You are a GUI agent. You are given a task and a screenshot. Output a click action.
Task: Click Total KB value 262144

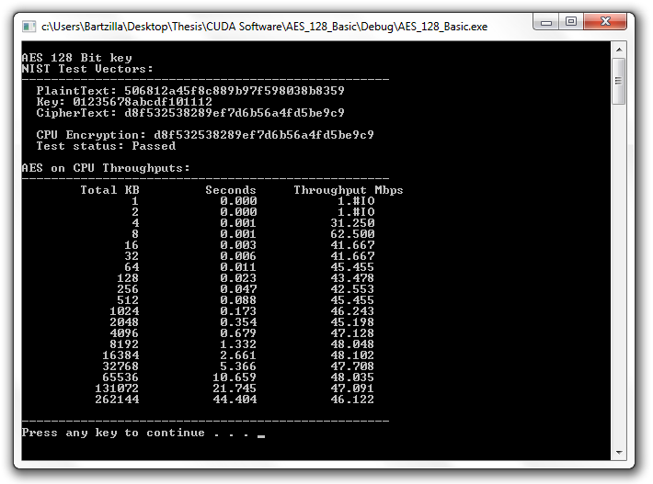tap(117, 400)
